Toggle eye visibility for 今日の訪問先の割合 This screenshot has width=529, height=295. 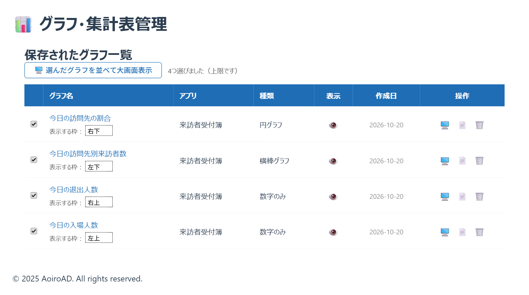coord(333,125)
